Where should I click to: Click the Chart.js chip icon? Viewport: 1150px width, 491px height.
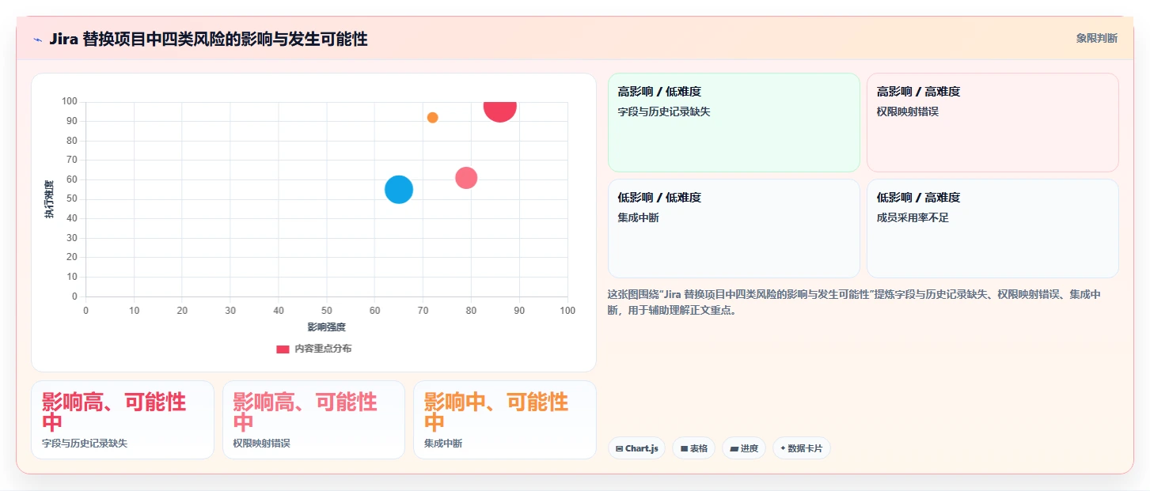(619, 448)
